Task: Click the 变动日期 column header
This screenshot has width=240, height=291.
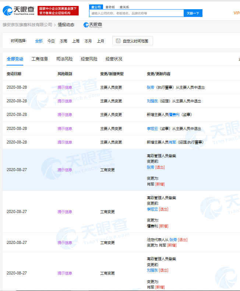Action: click(x=14, y=74)
